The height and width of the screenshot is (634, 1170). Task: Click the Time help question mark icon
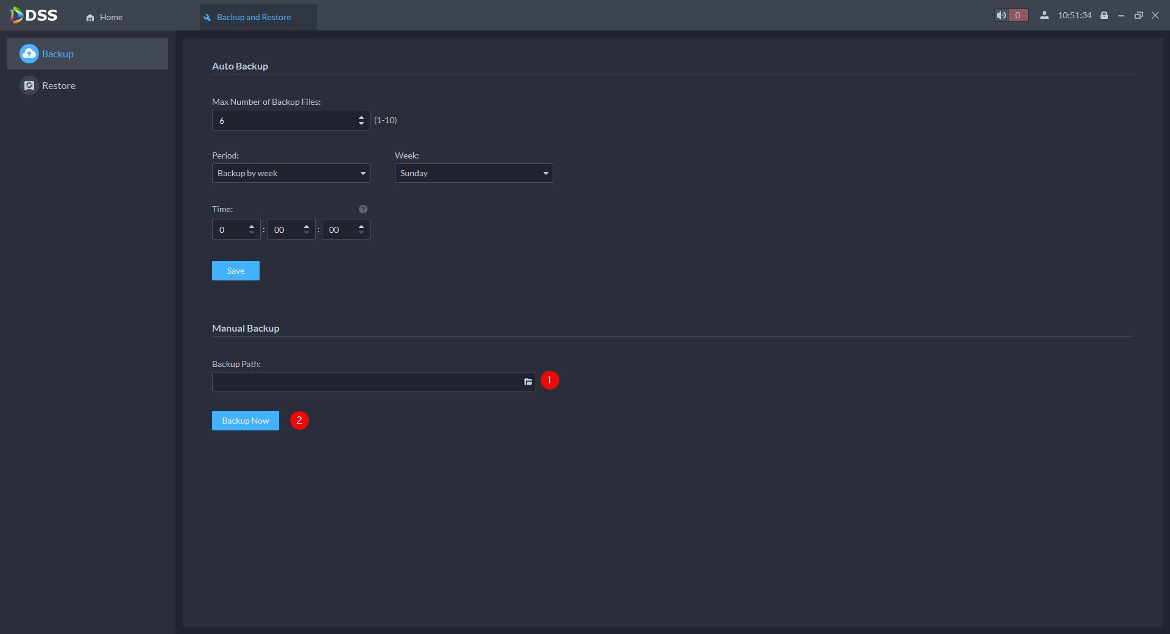click(x=363, y=209)
